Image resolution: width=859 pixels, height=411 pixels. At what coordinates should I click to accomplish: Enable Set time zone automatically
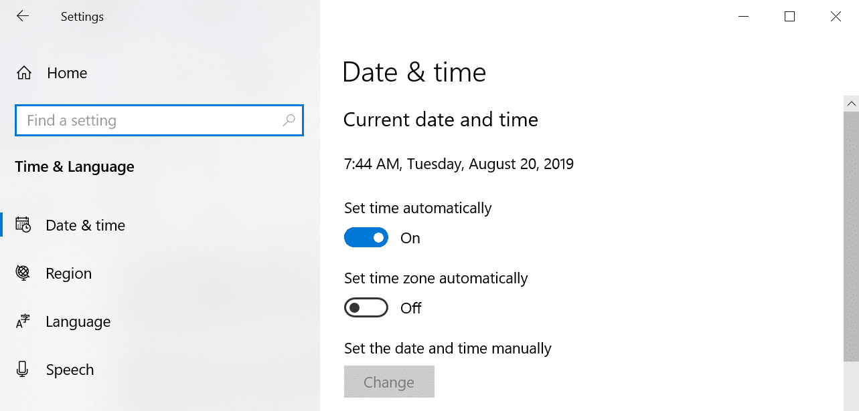[366, 307]
